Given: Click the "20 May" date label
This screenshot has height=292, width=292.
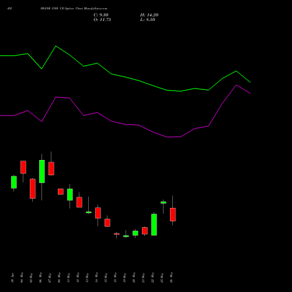Looking at the screenshot, I should tap(134, 277).
